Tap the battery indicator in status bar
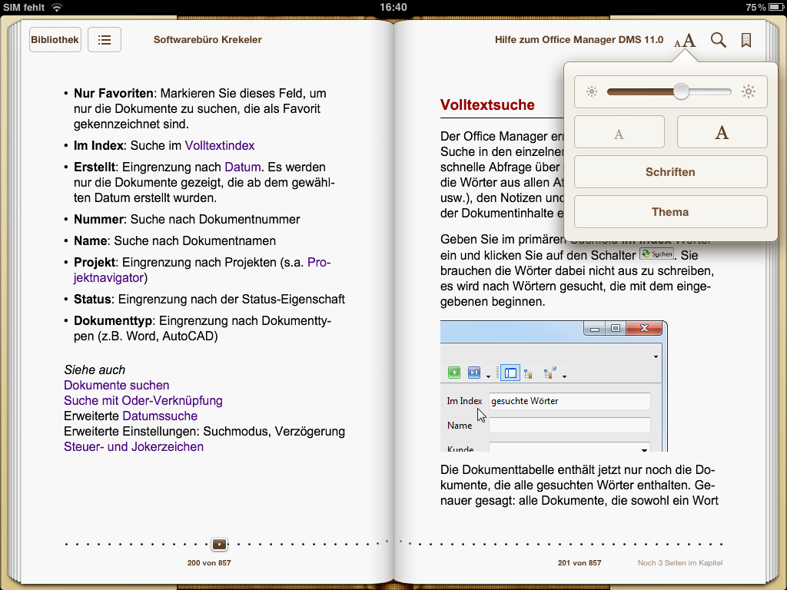The height and width of the screenshot is (590, 787). 776,8
